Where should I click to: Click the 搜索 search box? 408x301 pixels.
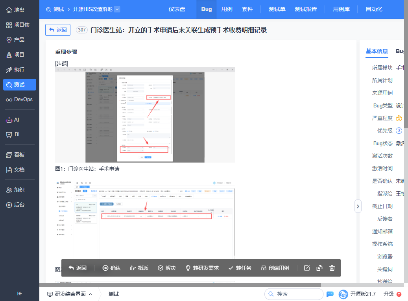(x=293, y=294)
